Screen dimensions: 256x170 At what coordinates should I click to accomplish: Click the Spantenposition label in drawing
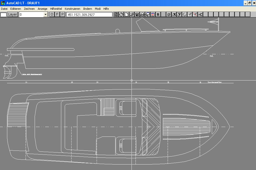[x=215, y=82]
